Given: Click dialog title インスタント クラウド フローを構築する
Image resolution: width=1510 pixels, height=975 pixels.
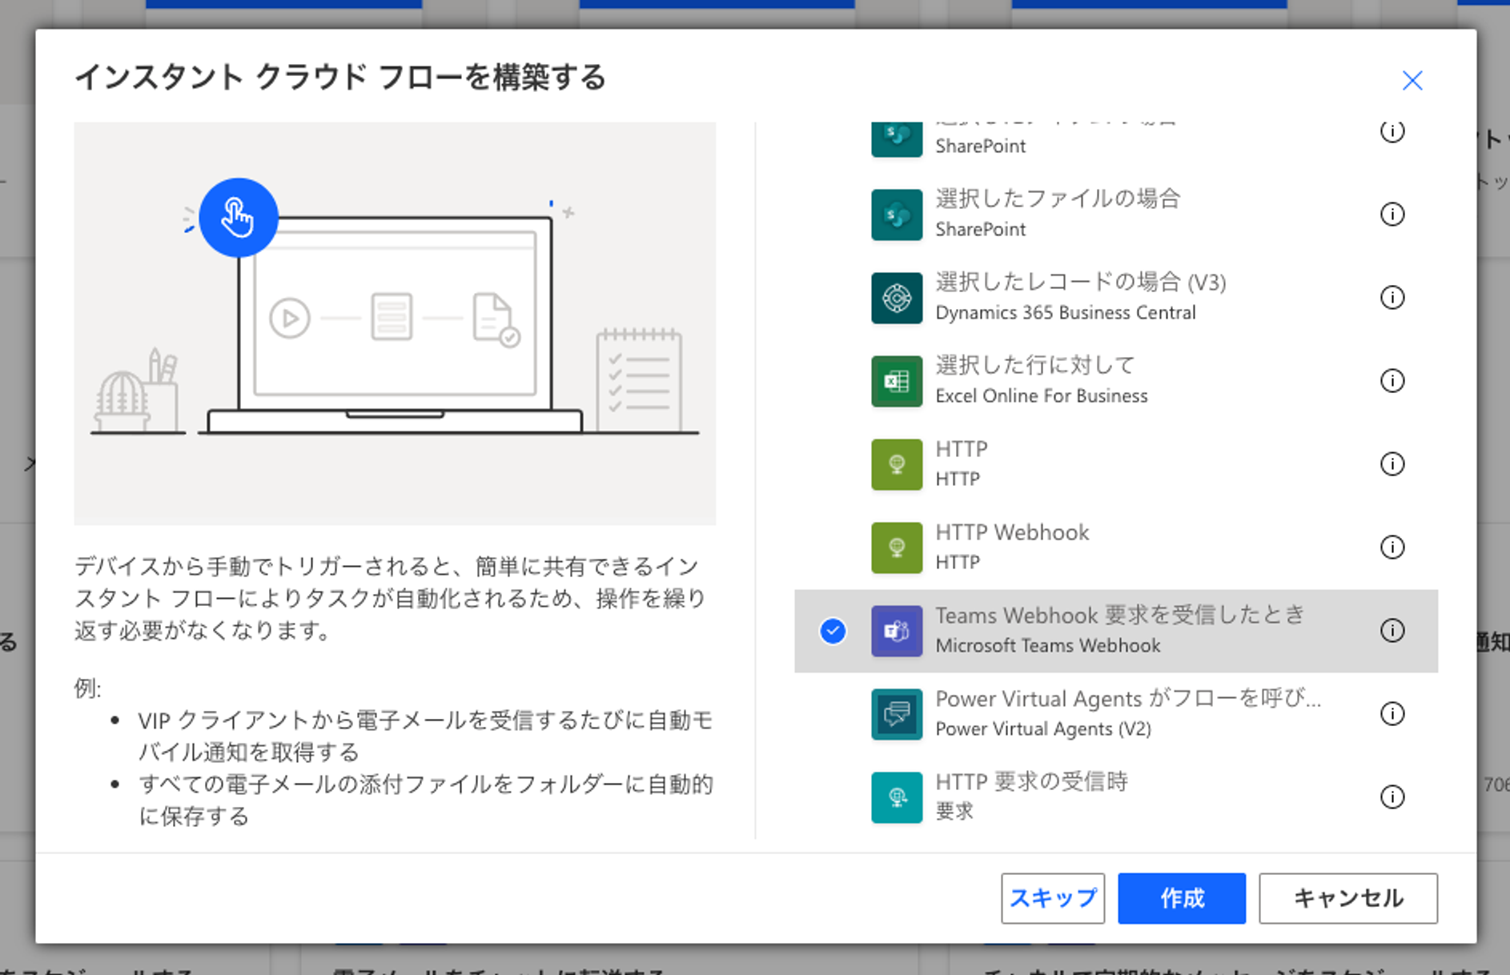Looking at the screenshot, I should (340, 78).
